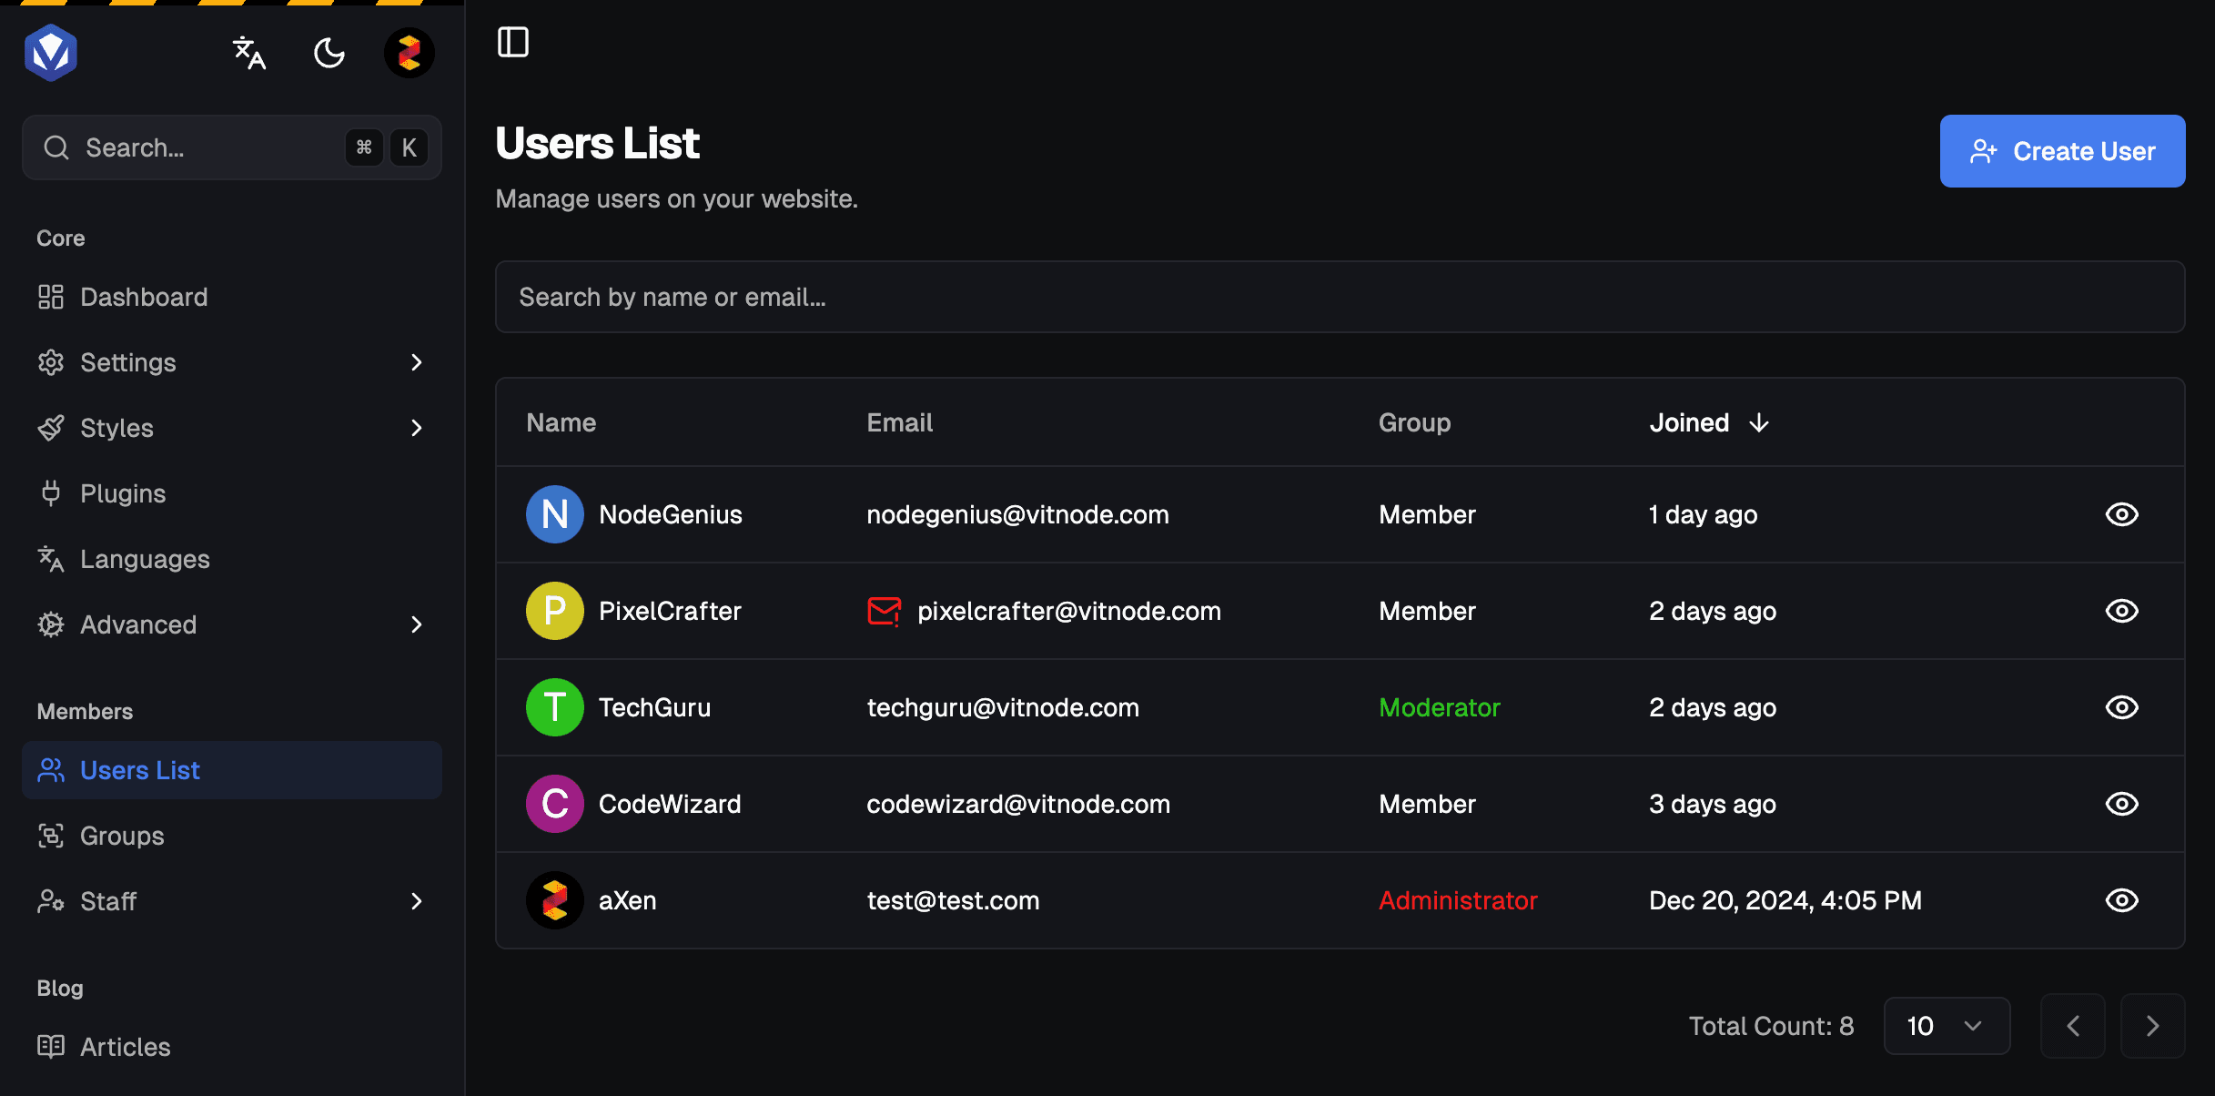Focus the Search by name or email field
The image size is (2215, 1096).
[1340, 297]
